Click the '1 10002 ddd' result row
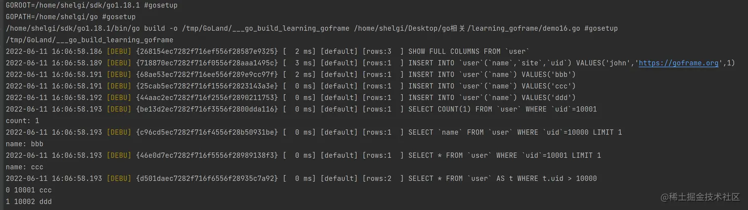The image size is (748, 210). point(29,202)
